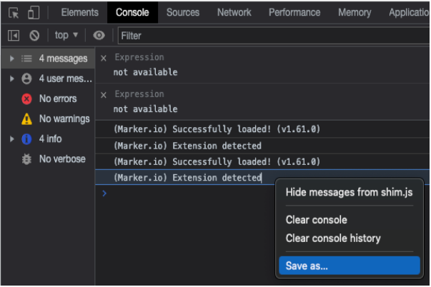Viewport: 431px width, 287px height.
Task: Expand the 4 messages group
Action: coord(12,59)
